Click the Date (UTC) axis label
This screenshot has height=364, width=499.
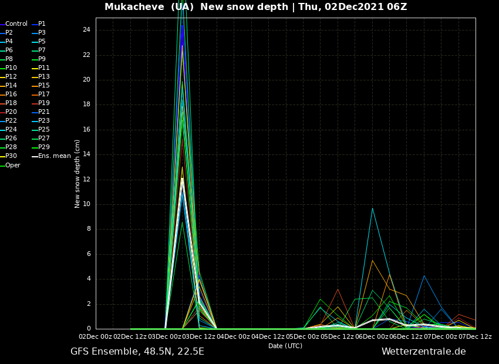(x=285, y=346)
